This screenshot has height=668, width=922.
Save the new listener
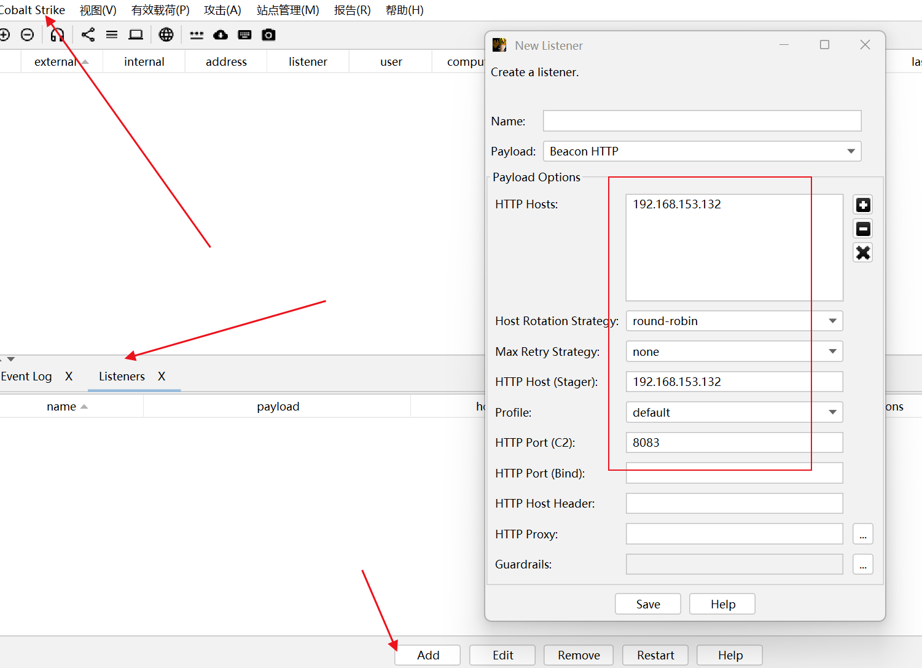coord(648,604)
